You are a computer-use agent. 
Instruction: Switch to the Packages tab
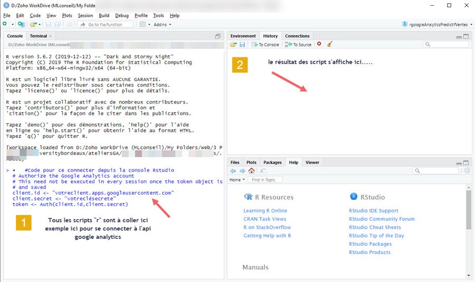click(x=272, y=163)
